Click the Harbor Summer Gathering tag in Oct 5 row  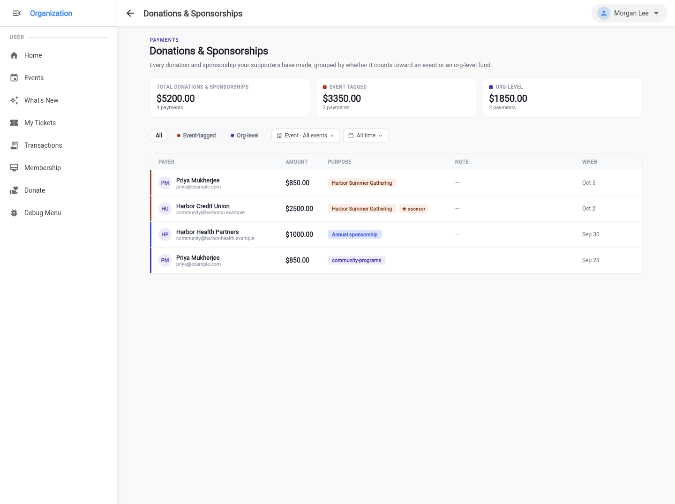pyautogui.click(x=362, y=183)
